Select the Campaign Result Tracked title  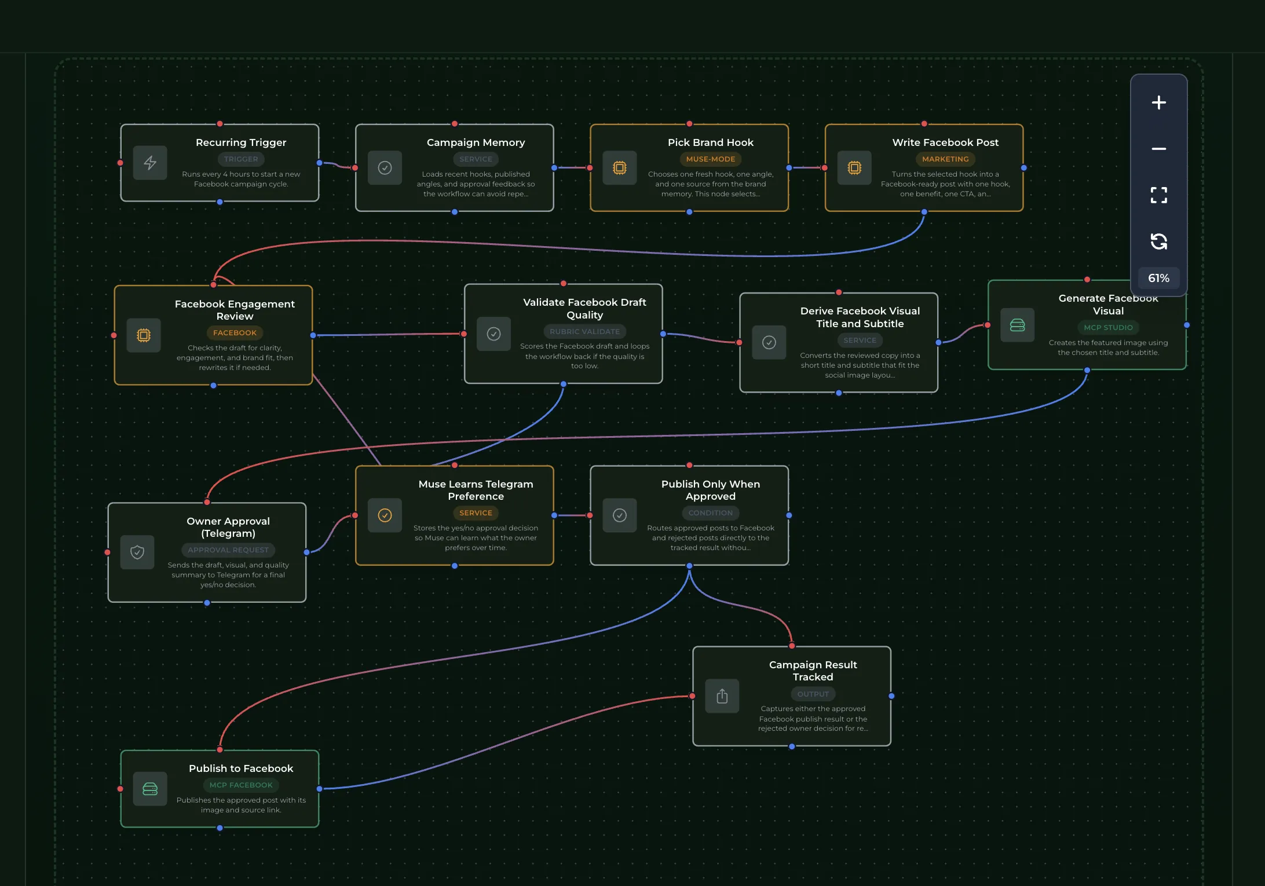(813, 671)
